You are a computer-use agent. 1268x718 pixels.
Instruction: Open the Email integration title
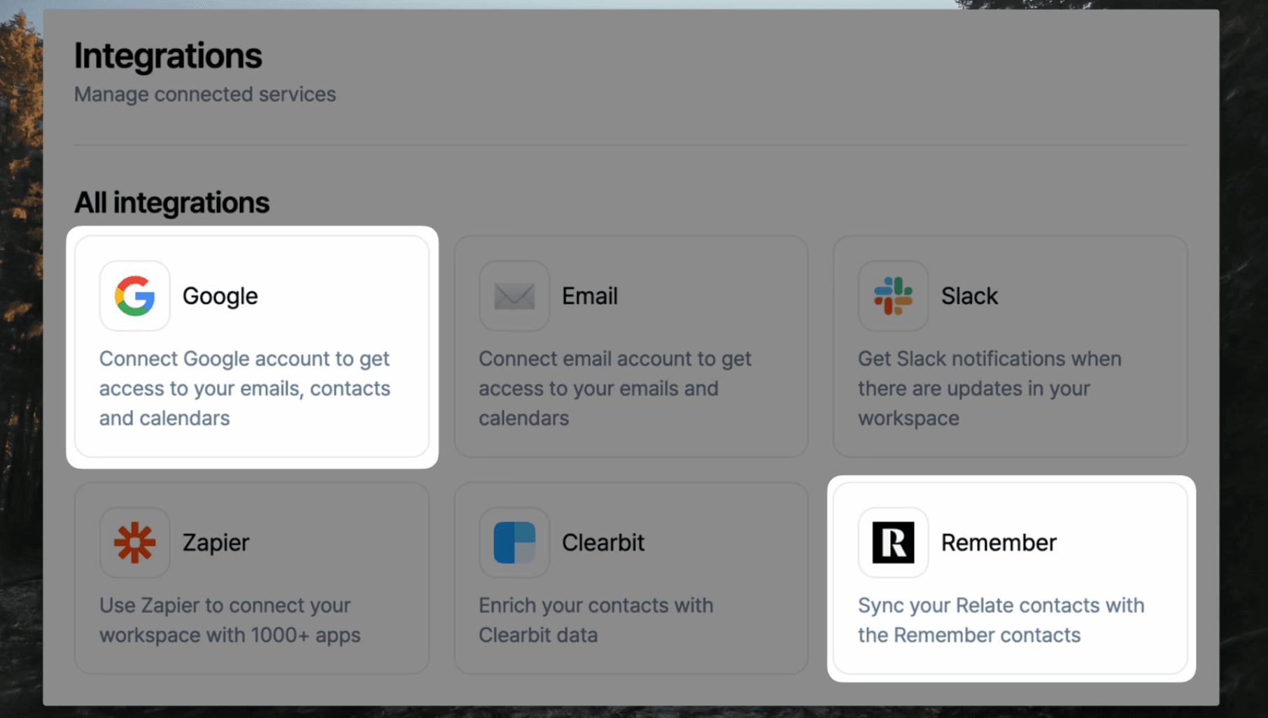(590, 296)
